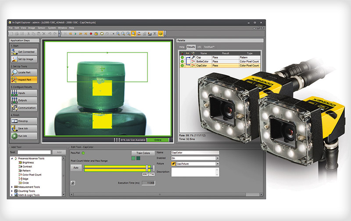The width and height of the screenshot is (351, 221).
Task: Click the Run Job button
Action: pyautogui.click(x=24, y=136)
